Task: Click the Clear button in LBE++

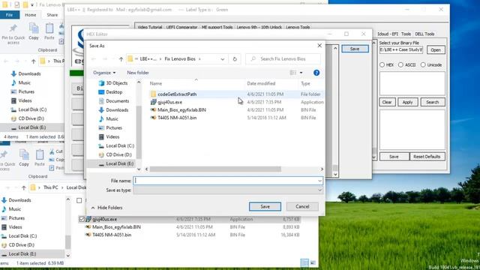Action: click(387, 102)
